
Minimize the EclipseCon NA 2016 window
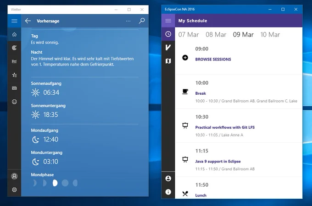(x=270, y=9)
